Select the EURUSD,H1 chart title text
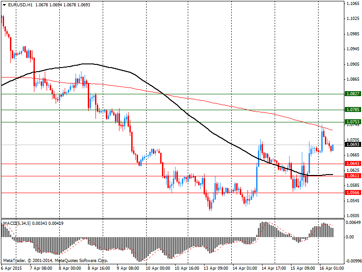The width and height of the screenshot is (362, 272). click(x=20, y=5)
